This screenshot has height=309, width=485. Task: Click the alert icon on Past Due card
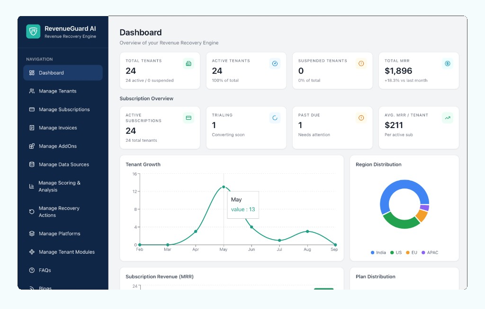pos(361,118)
